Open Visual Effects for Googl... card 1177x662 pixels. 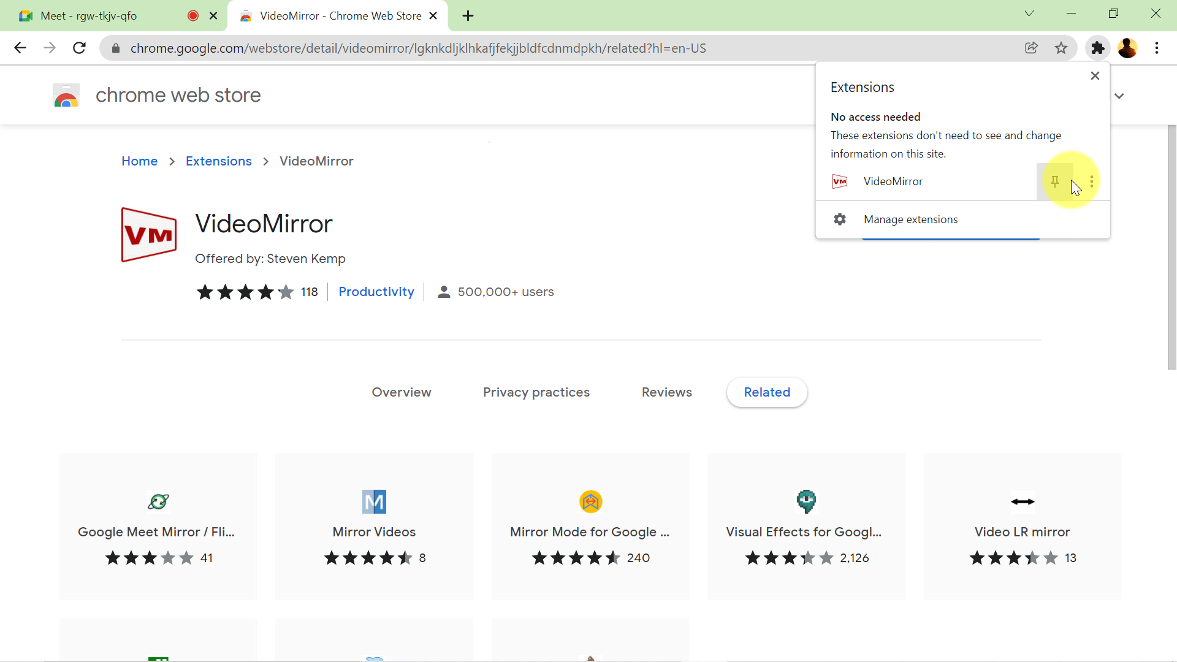(806, 527)
